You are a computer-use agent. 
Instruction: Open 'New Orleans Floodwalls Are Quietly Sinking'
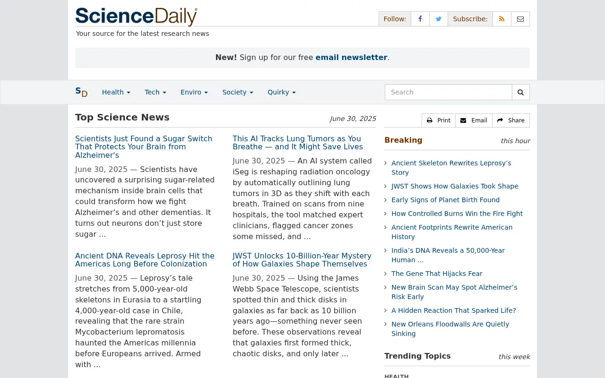(450, 329)
